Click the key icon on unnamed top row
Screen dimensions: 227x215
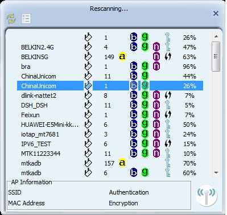168,37
